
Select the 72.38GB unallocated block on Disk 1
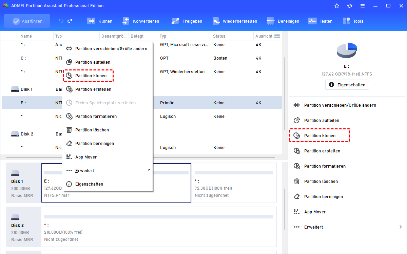coord(234,183)
